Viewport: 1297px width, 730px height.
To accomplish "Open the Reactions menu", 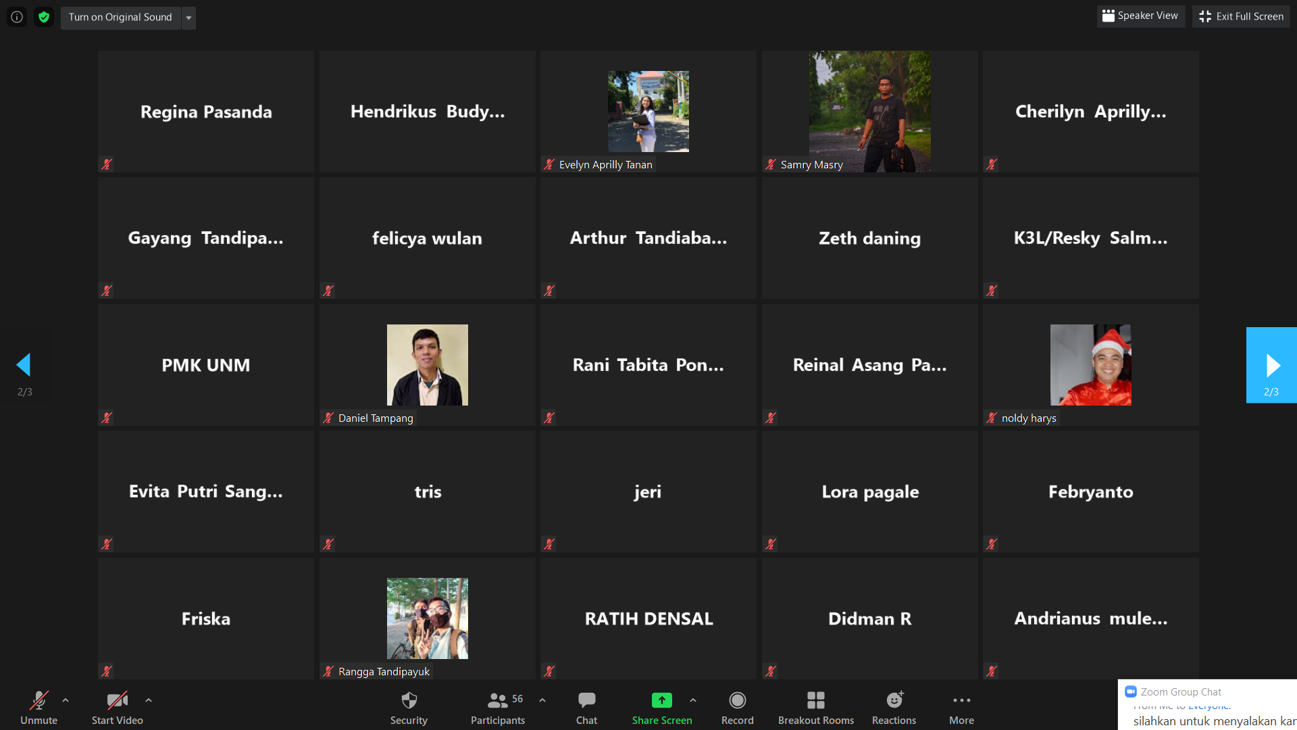I will click(894, 707).
